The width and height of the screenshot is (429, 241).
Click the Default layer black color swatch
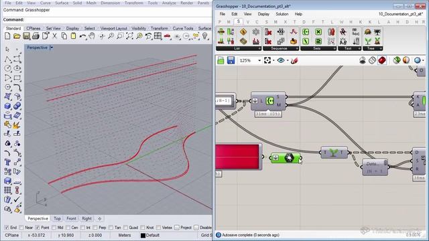tap(143, 235)
